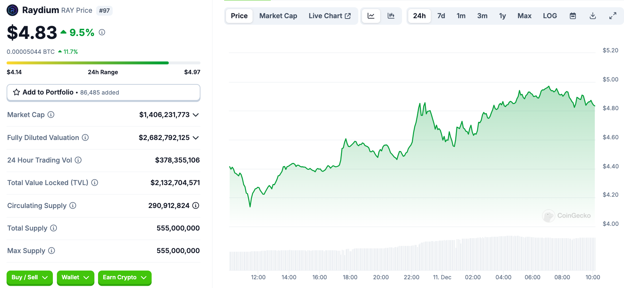The height and width of the screenshot is (288, 624).
Task: Expand the Market Cap value chevron
Action: [196, 115]
